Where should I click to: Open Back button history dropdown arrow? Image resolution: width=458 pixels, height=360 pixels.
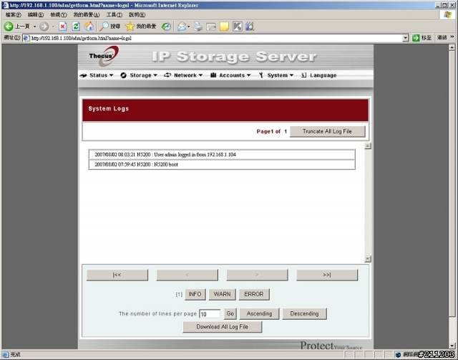click(35, 27)
